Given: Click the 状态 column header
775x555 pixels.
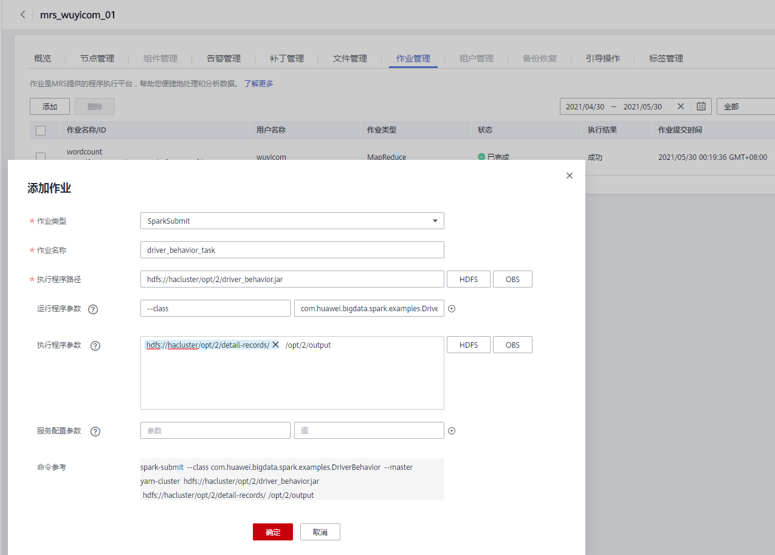Looking at the screenshot, I should coord(485,130).
